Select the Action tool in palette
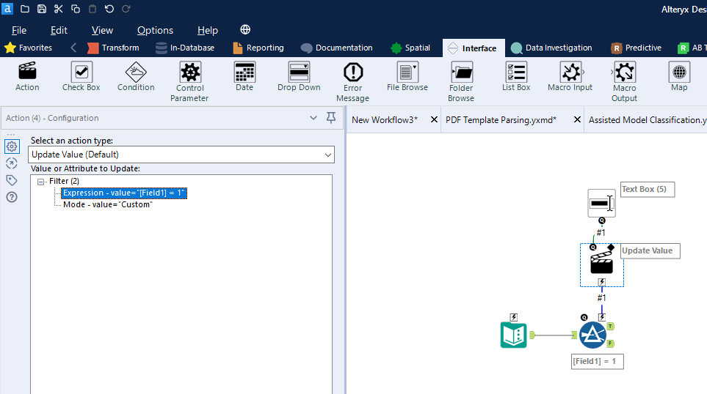Image resolution: width=707 pixels, height=394 pixels. coord(27,77)
